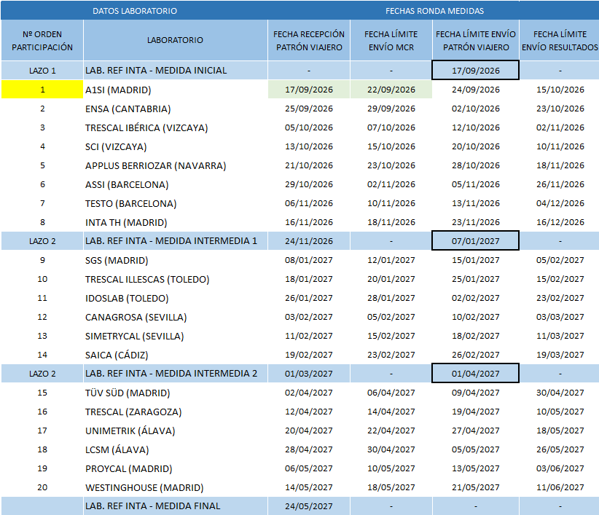599x515 pixels.
Task: Click date 18/11/2026 in APPLUS BERRIOZAR row
Action: tap(560, 165)
